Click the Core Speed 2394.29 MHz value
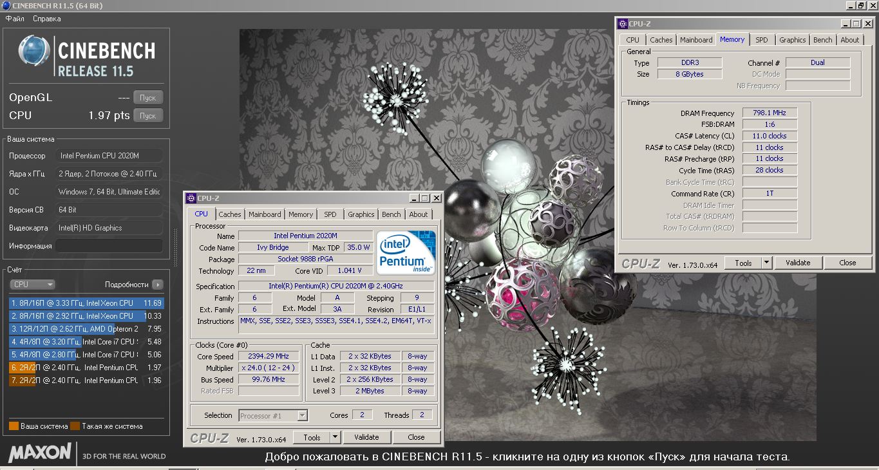The width and height of the screenshot is (879, 470). pyautogui.click(x=269, y=357)
